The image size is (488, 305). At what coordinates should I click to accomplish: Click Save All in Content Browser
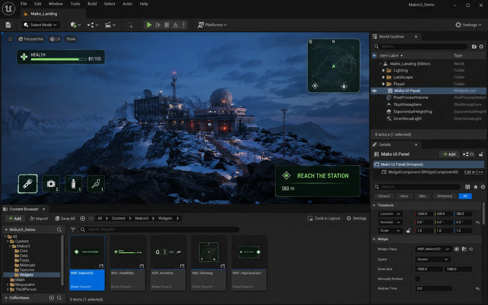click(x=65, y=219)
